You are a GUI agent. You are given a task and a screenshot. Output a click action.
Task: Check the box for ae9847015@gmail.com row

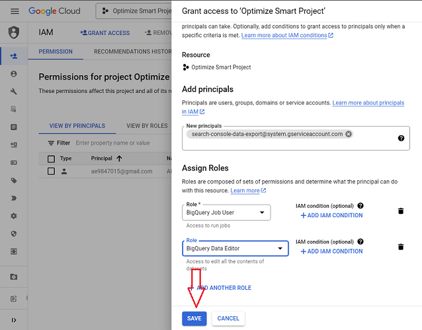click(52, 171)
